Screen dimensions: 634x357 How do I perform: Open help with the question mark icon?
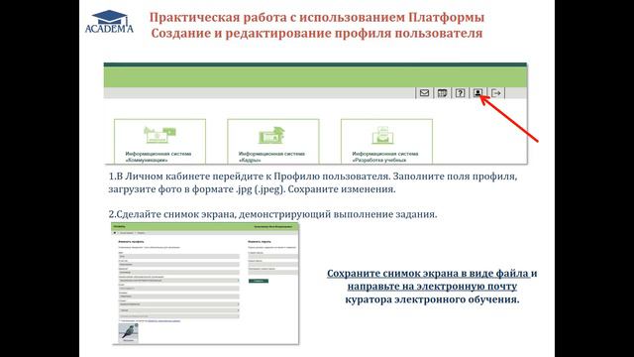pyautogui.click(x=460, y=93)
